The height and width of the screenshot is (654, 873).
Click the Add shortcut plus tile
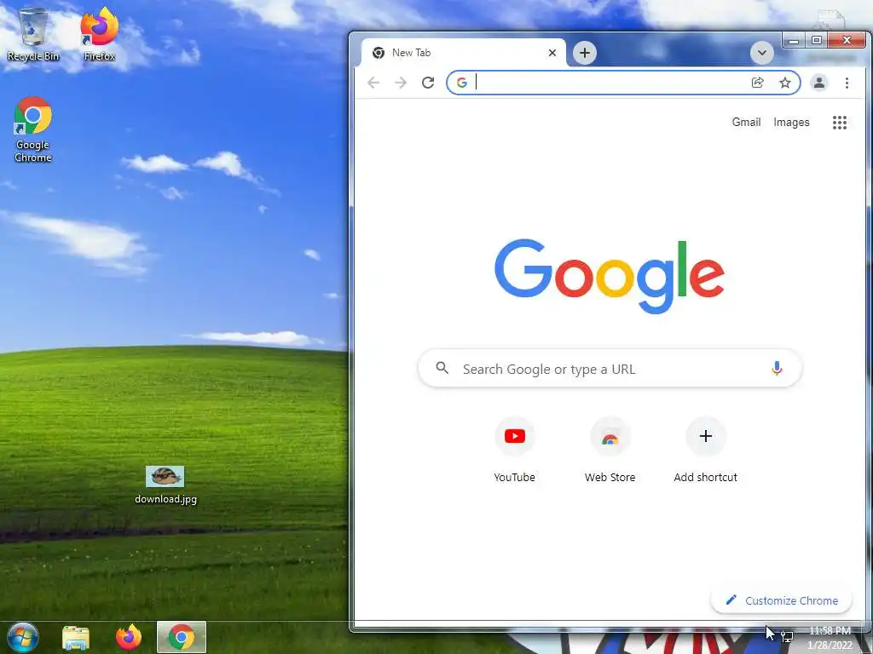[705, 450]
